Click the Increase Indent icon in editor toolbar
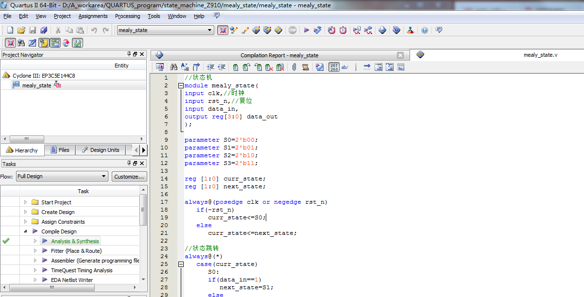This screenshot has width=584, height=297. 210,67
